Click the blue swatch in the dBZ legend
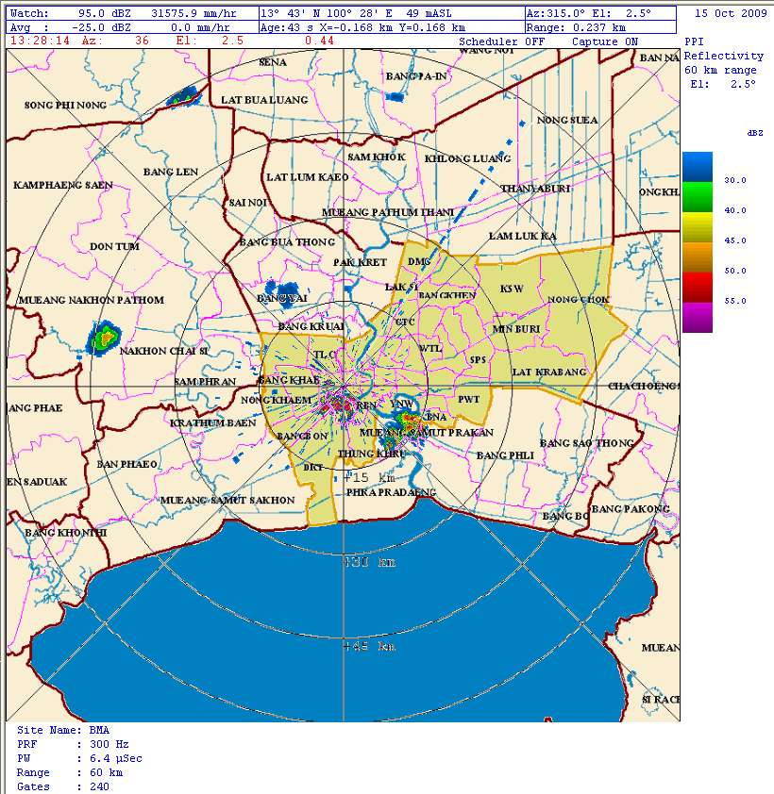The image size is (774, 794). [x=698, y=166]
